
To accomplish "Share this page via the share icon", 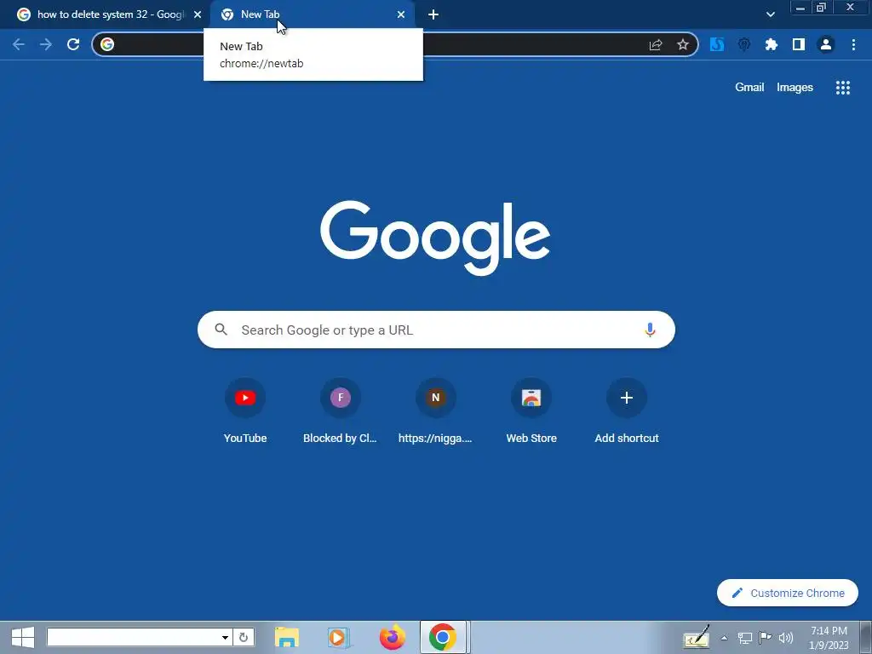I will tap(656, 45).
